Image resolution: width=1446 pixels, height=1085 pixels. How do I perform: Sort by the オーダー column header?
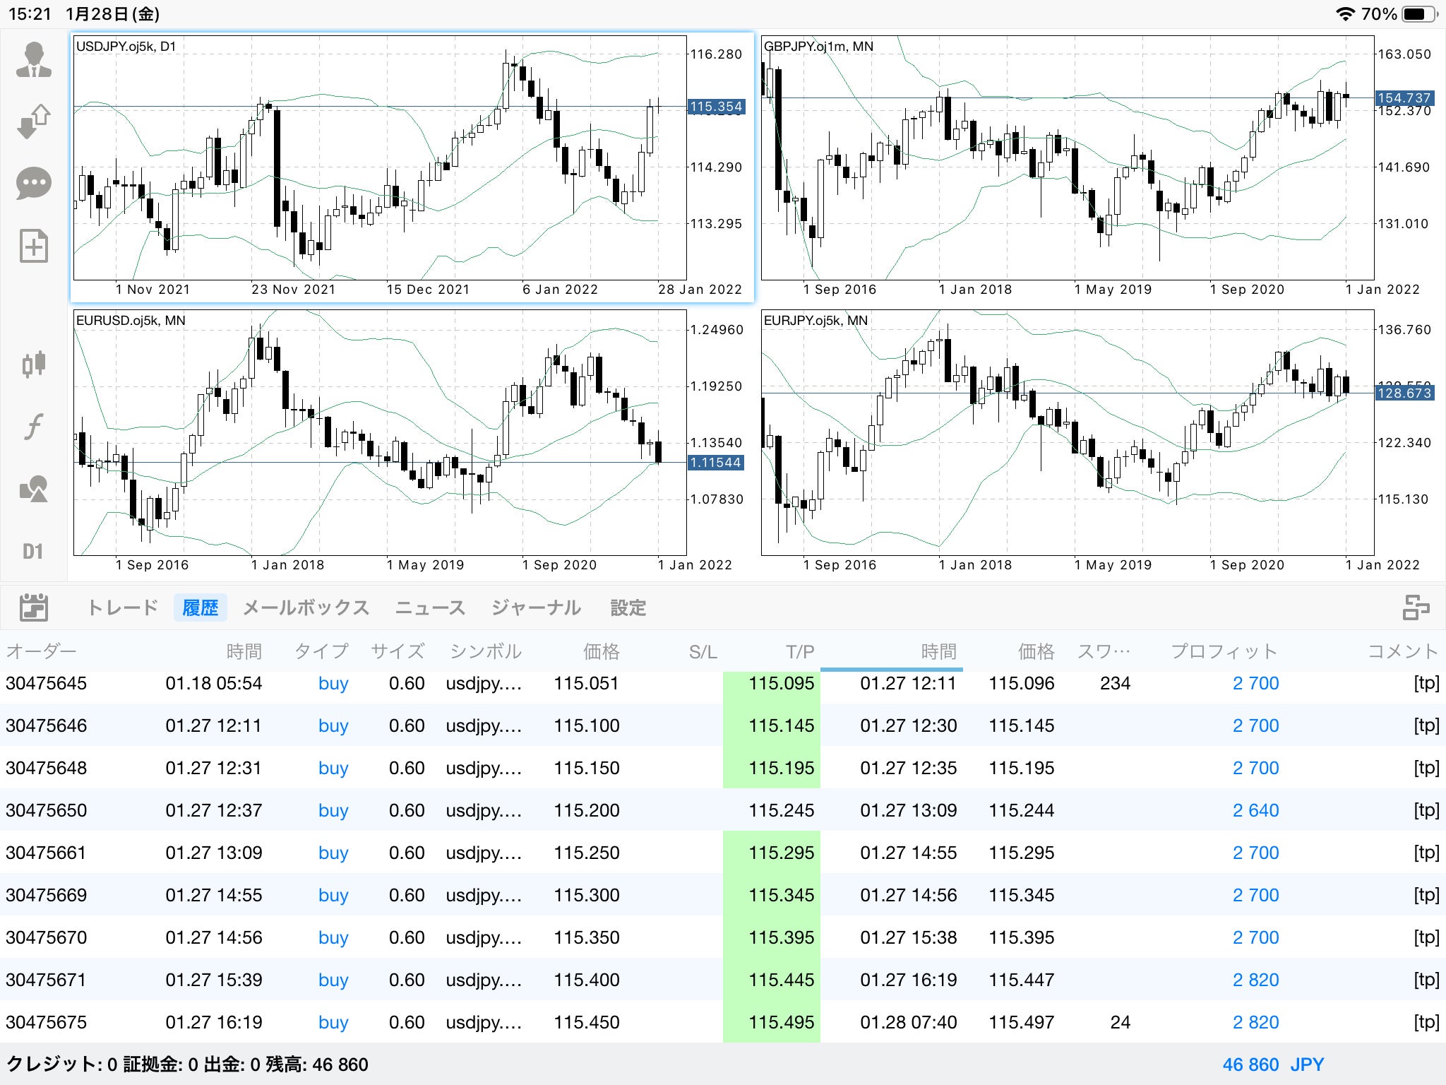tap(41, 651)
